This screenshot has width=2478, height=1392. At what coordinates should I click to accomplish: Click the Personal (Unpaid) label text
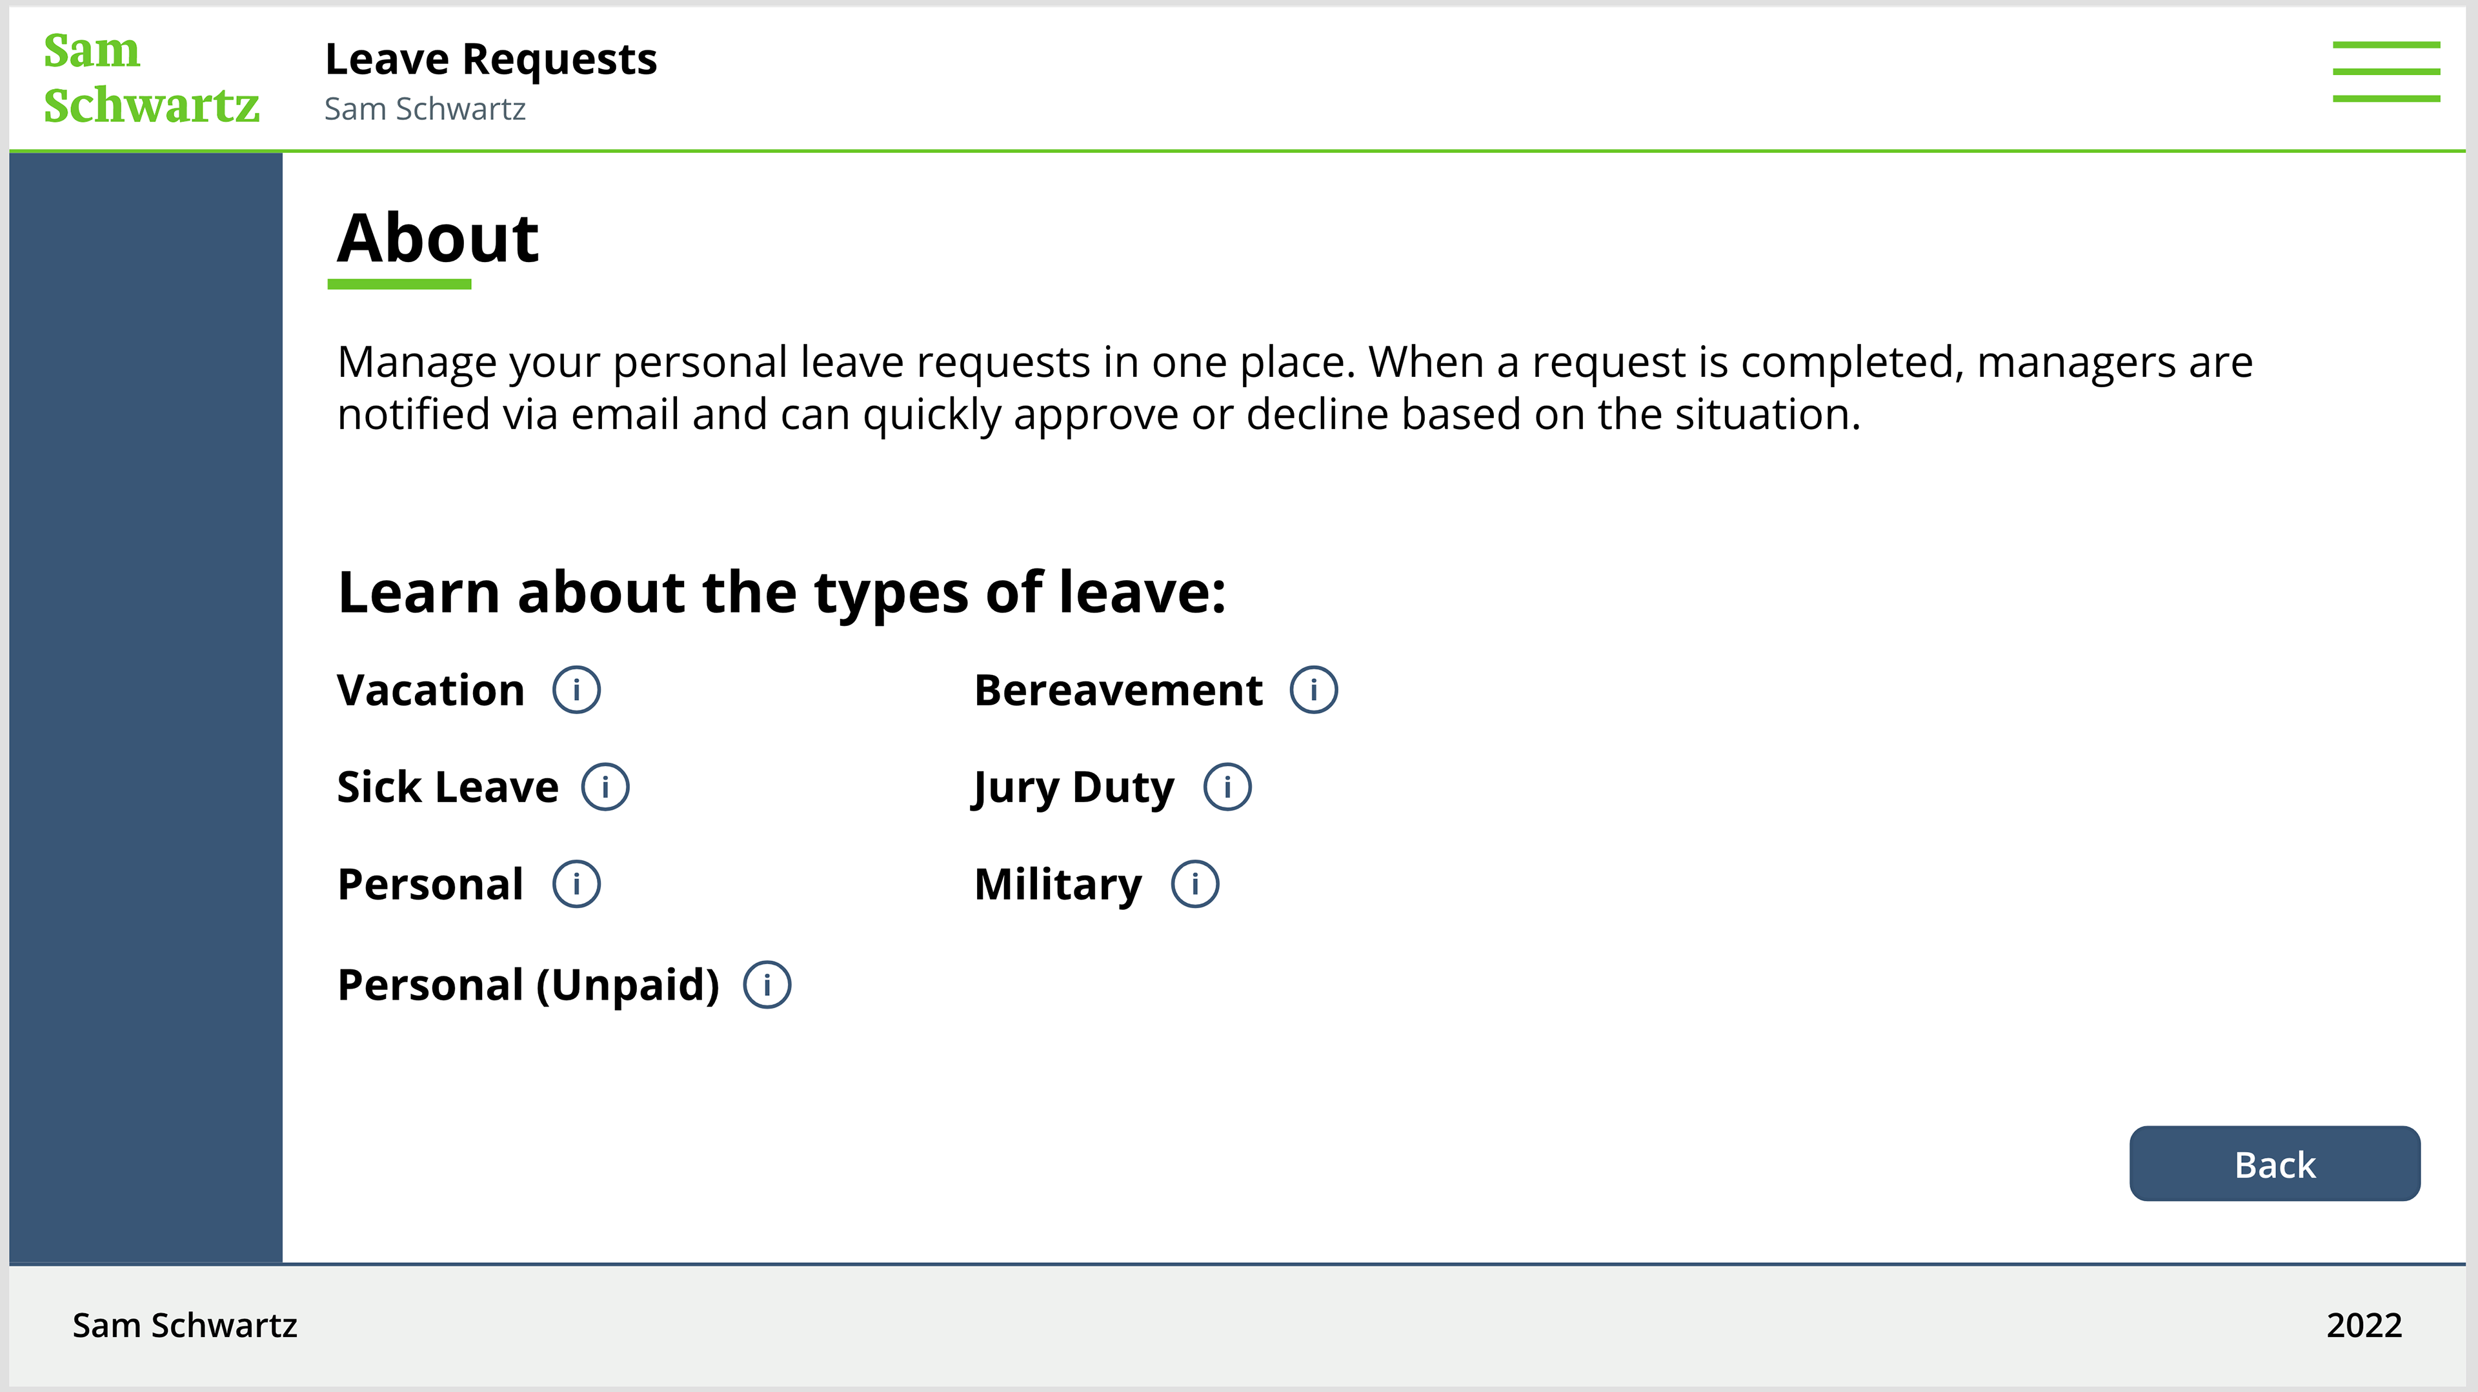point(528,985)
